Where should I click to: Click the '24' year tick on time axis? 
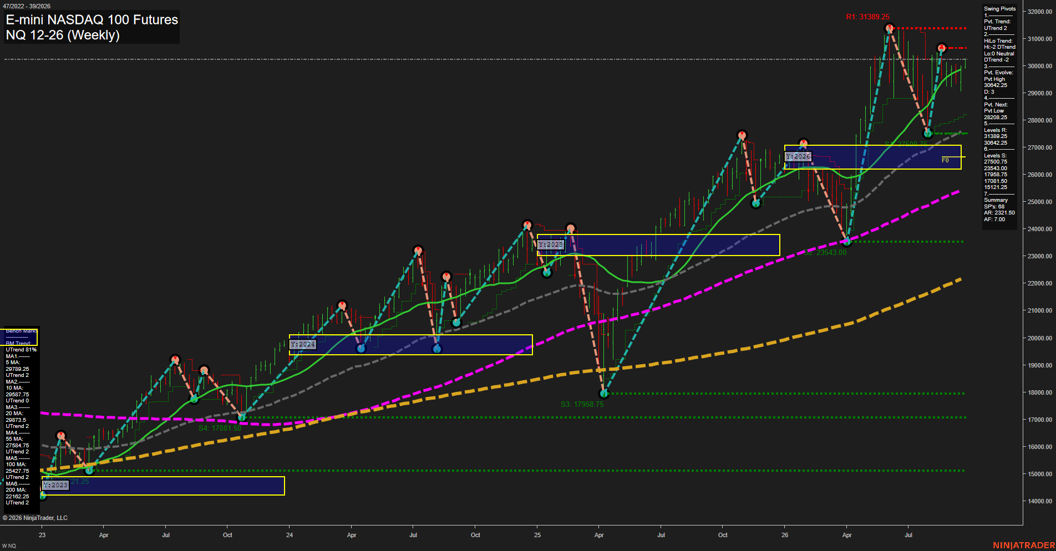pos(290,535)
